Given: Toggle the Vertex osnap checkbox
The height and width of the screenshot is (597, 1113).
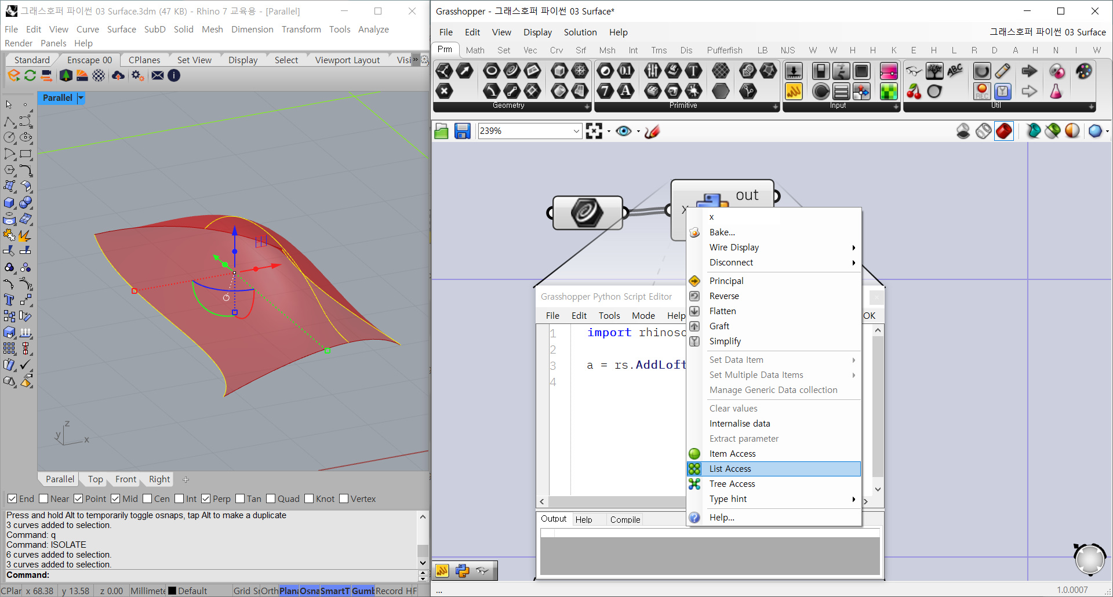Looking at the screenshot, I should [x=344, y=498].
